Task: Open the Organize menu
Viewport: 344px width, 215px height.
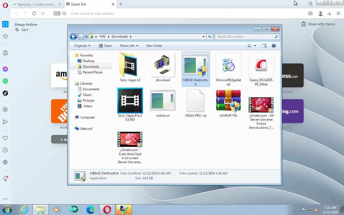Action: point(82,46)
